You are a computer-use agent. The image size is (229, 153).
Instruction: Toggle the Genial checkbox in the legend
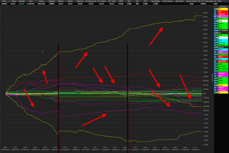click(215, 85)
